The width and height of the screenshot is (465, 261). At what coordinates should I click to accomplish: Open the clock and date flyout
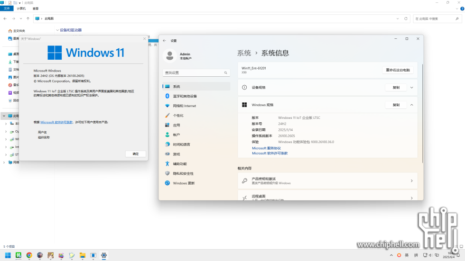[448, 255]
